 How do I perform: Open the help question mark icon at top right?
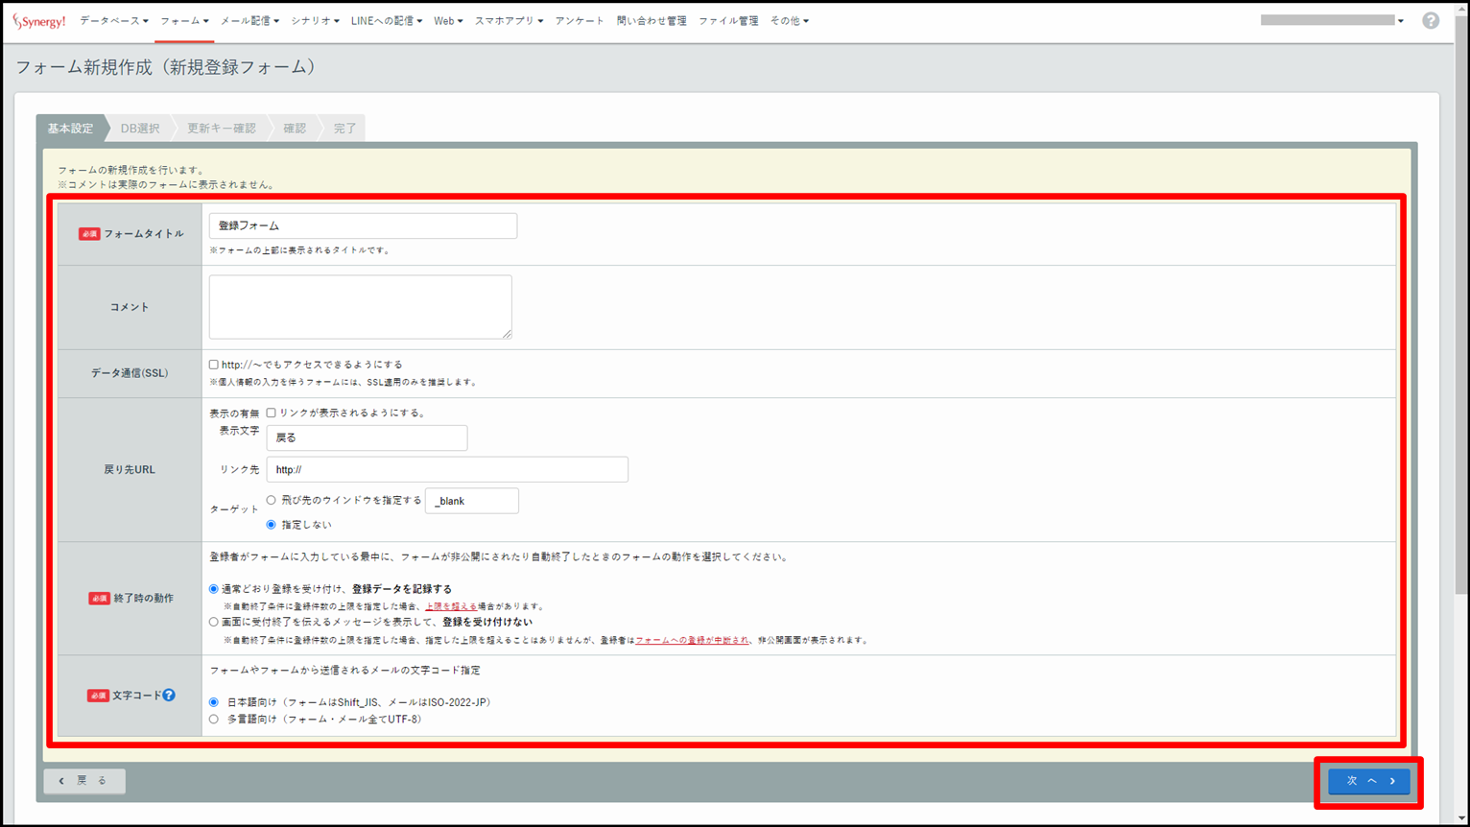tap(1430, 20)
